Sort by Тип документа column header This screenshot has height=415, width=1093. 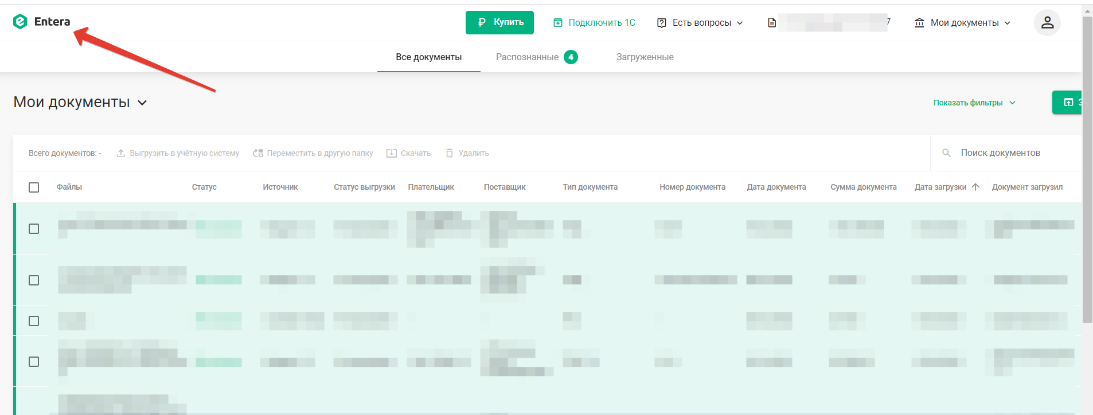[x=590, y=187]
